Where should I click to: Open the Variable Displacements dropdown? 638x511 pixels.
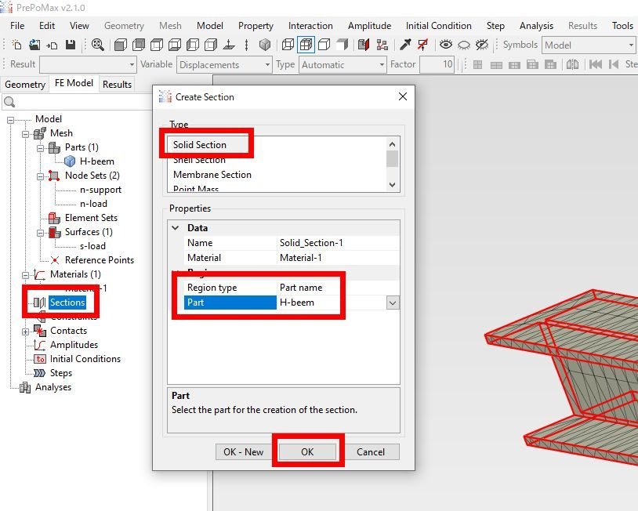[x=224, y=65]
